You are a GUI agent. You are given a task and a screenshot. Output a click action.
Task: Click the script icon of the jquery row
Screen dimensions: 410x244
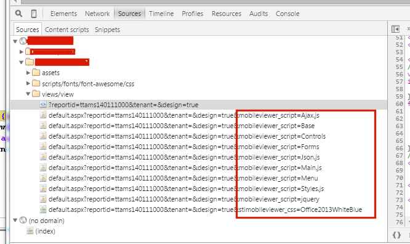click(x=43, y=198)
